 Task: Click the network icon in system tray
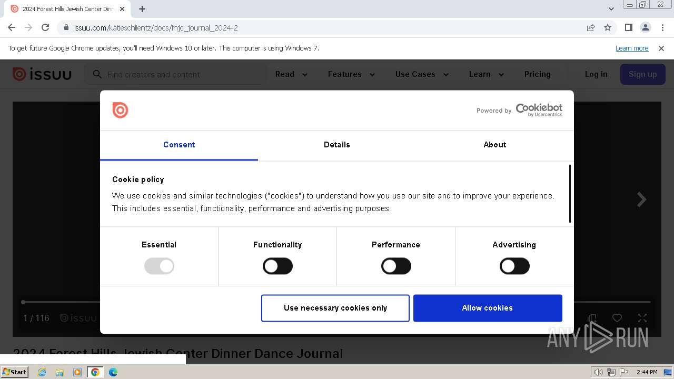coord(611,372)
